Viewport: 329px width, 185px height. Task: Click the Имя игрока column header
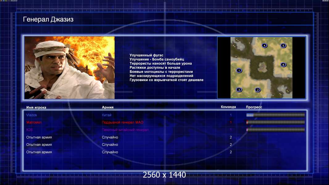click(x=36, y=108)
